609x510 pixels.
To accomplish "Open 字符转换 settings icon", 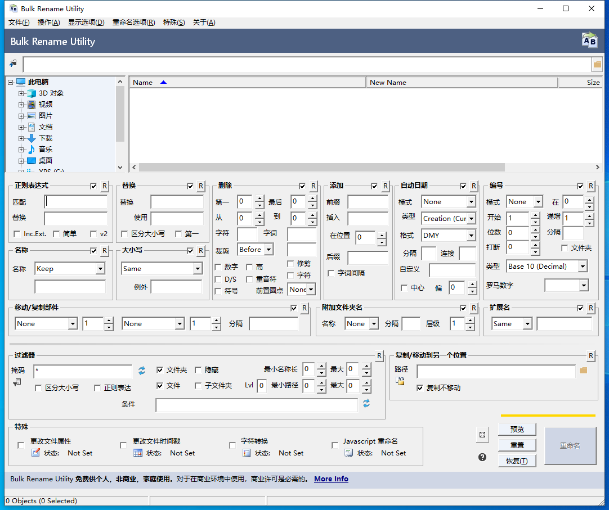I will (246, 453).
